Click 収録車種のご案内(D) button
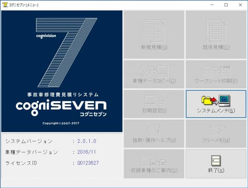The height and width of the screenshot is (188, 248). coord(154,164)
